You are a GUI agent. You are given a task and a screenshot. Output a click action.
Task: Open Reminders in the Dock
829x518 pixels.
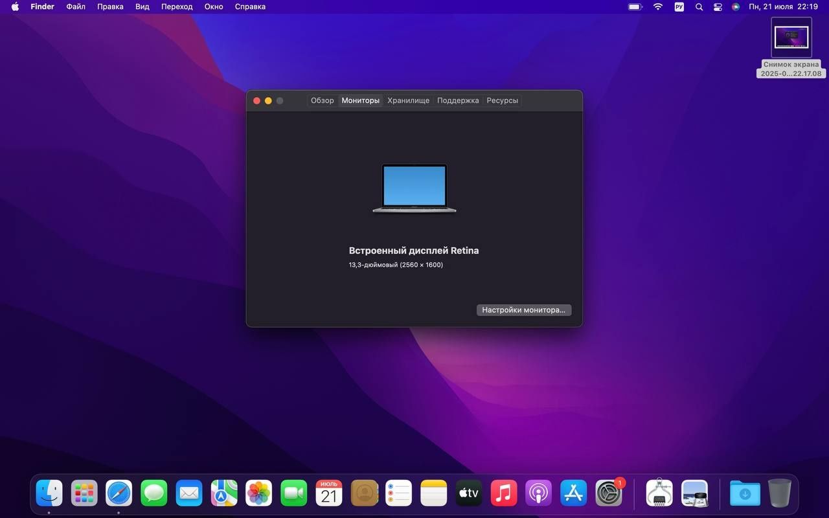click(399, 493)
